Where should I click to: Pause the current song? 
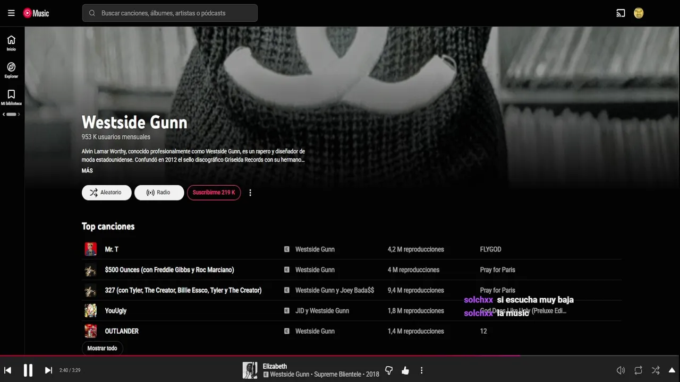coord(28,370)
